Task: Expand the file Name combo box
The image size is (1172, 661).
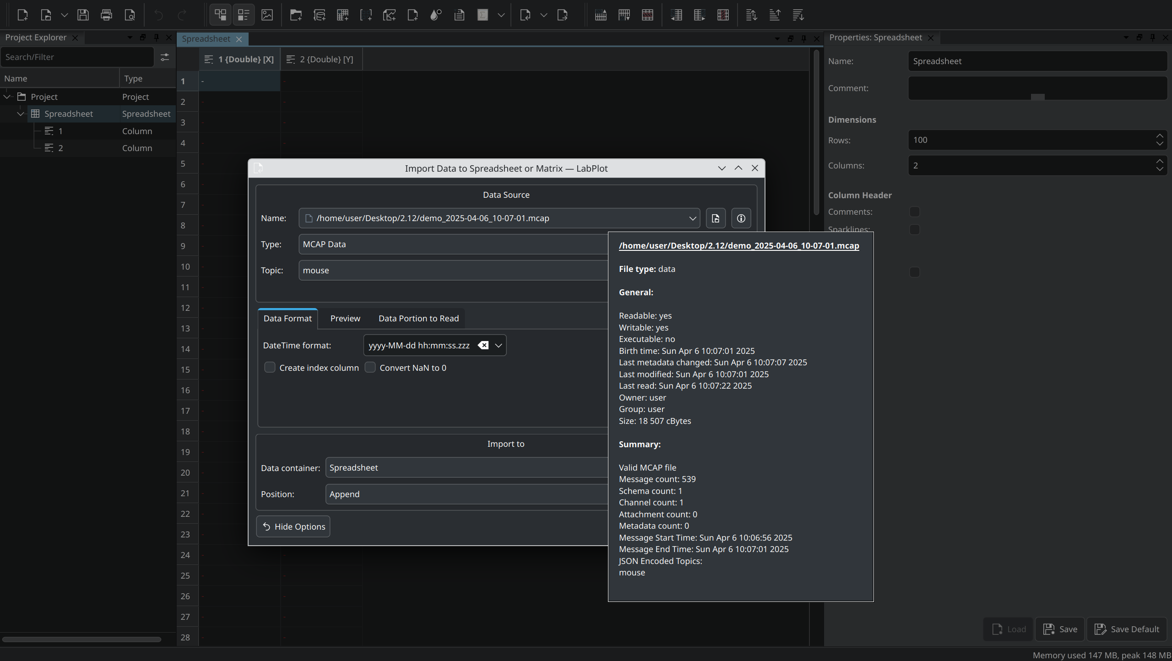Action: pyautogui.click(x=692, y=218)
